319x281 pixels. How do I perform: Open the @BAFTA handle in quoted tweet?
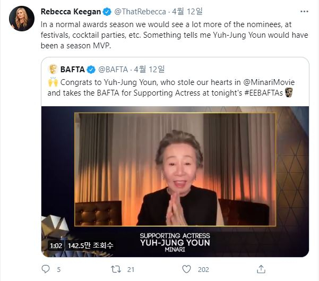coord(113,69)
